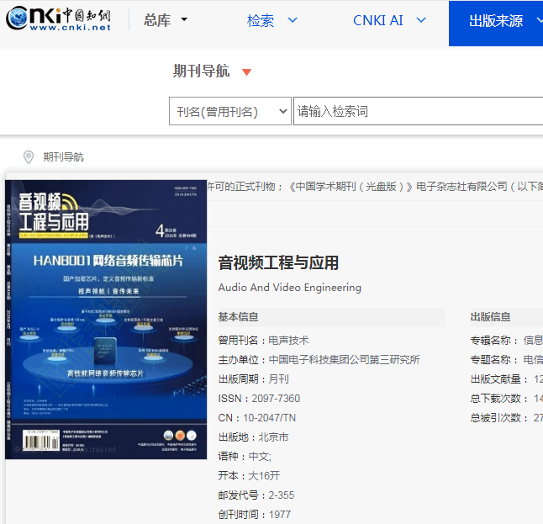Click the subtitle Audio And Video Engineering
The height and width of the screenshot is (524, 543).
tap(289, 288)
